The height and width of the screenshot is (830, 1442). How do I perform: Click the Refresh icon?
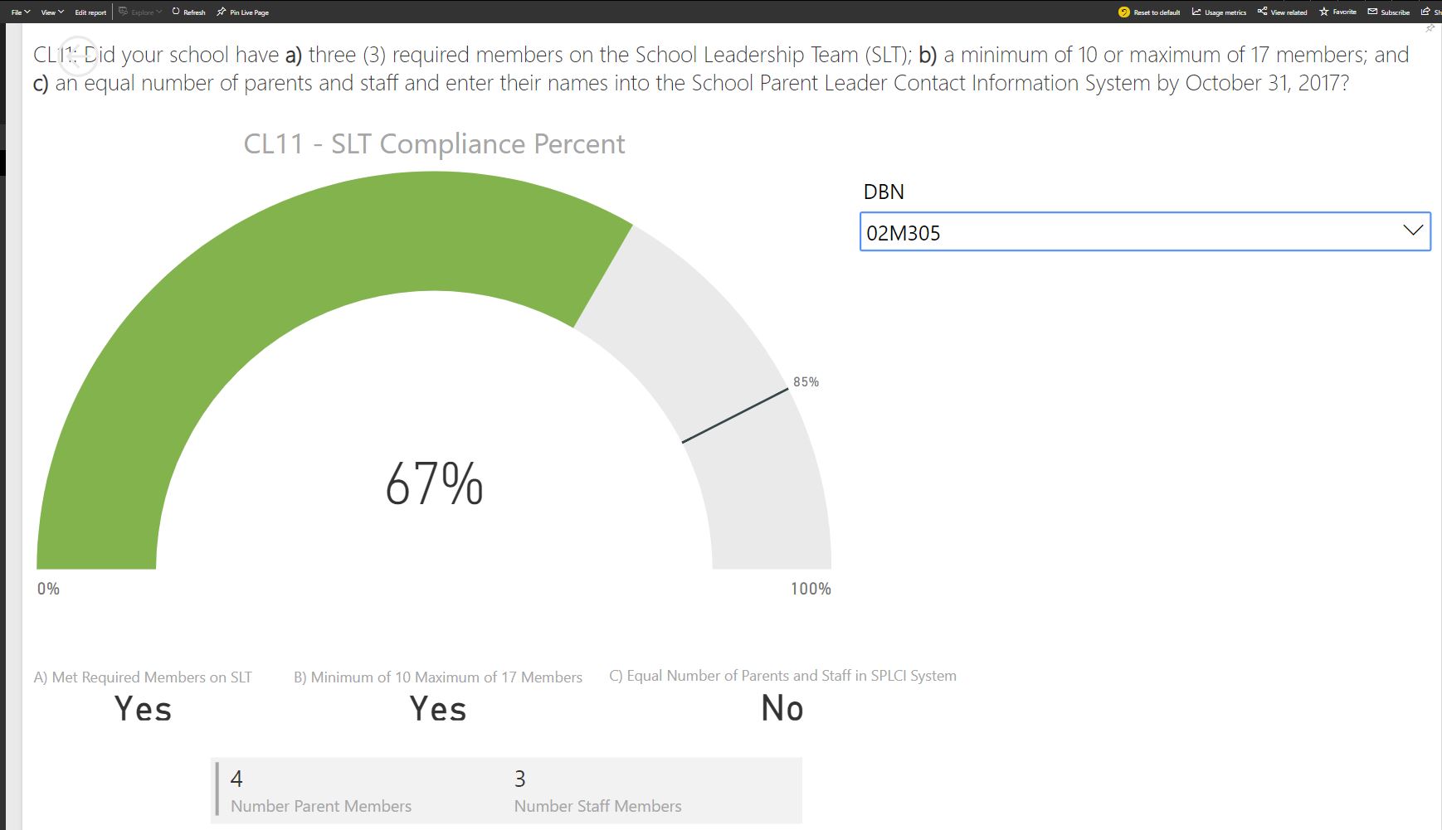point(177,12)
